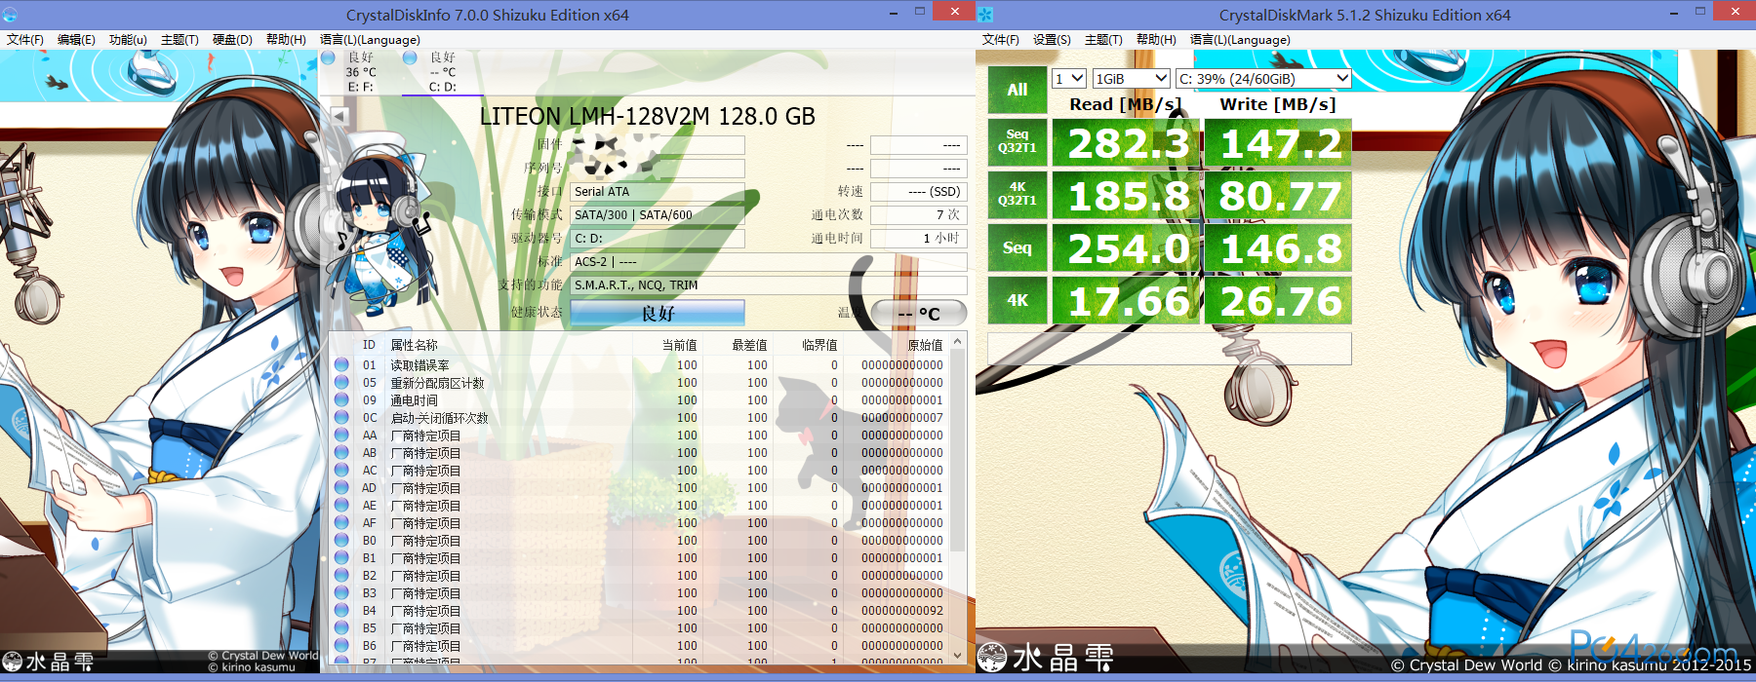This screenshot has height=682, width=1756.
Task: Open 帮助(H) menu in CrystalDiskInfo
Action: tap(286, 40)
